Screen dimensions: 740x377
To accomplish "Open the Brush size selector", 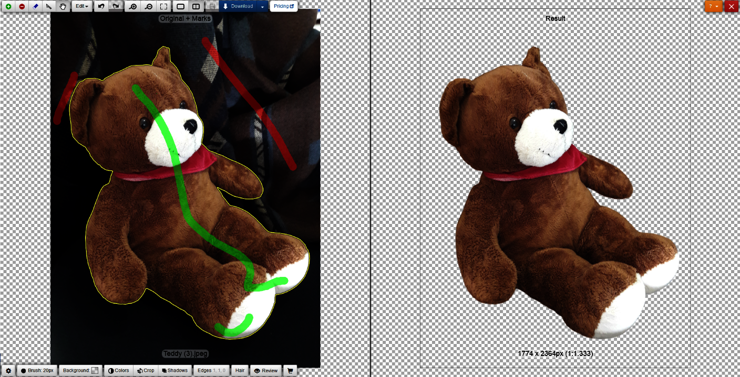I will [37, 370].
